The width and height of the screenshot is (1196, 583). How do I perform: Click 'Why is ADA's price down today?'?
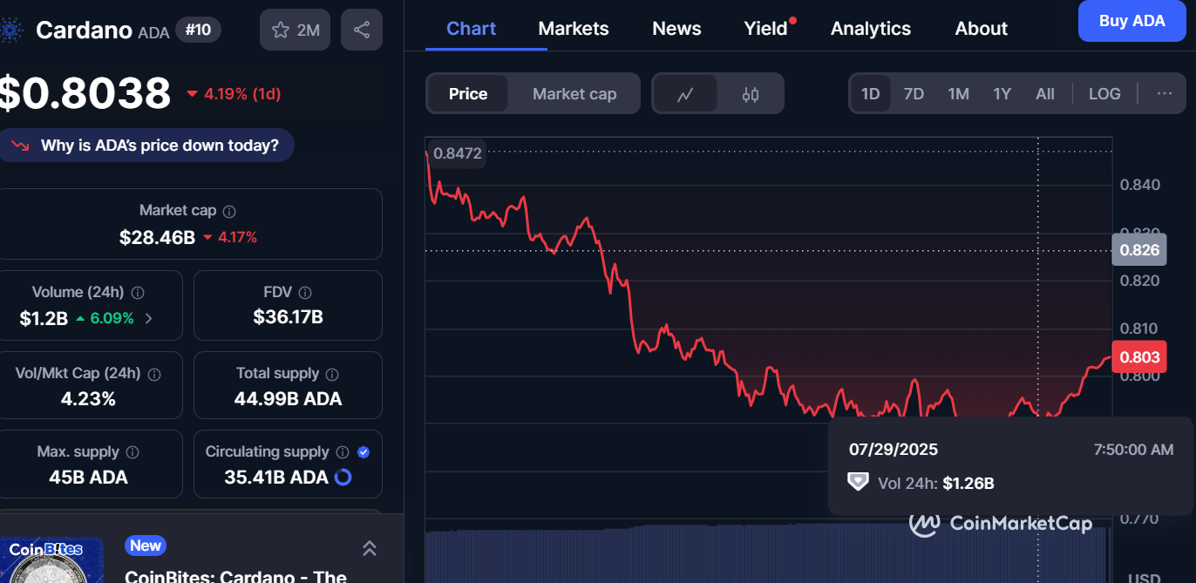[x=147, y=146]
